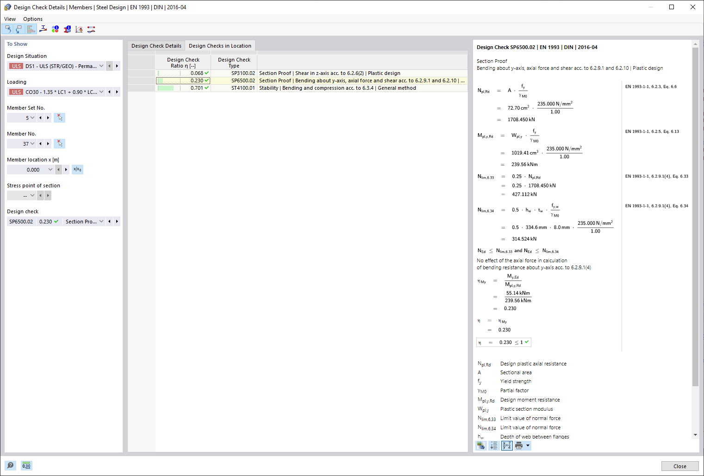704x476 pixels.
Task: Select the Design Checks in Location tab
Action: pyautogui.click(x=220, y=46)
